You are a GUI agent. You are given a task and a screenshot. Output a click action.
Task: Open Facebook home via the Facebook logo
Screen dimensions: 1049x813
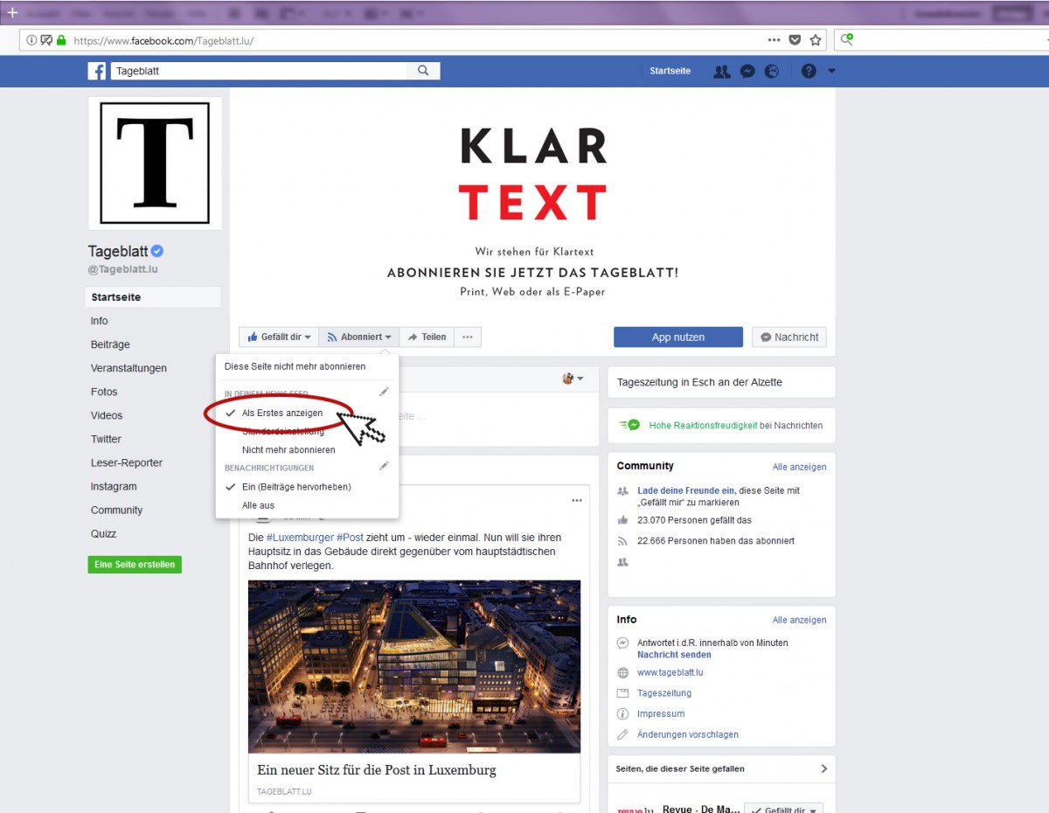[x=97, y=71]
